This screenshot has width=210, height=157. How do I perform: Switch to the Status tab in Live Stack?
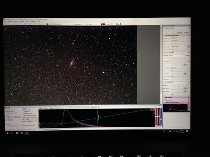(x=40, y=108)
